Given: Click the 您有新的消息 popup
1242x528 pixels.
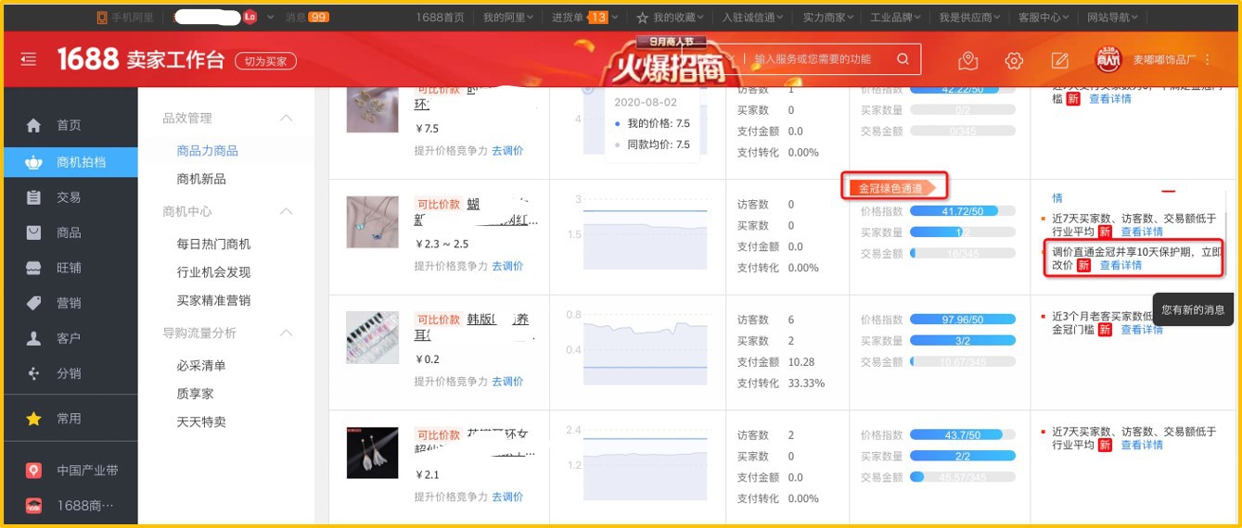Looking at the screenshot, I should (1193, 309).
